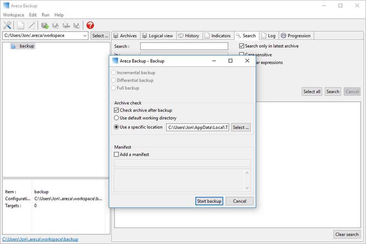The height and width of the screenshot is (244, 366).
Task: Click the second greyed database toolbar icon
Action: tap(55, 25)
